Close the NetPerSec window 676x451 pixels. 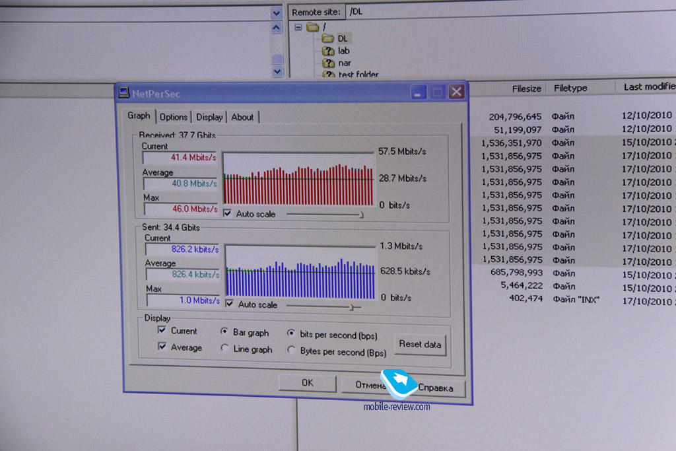tap(457, 92)
